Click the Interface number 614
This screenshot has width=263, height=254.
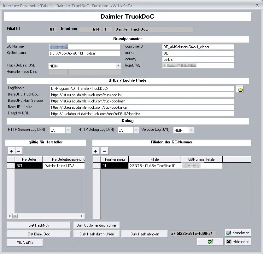tap(90, 29)
